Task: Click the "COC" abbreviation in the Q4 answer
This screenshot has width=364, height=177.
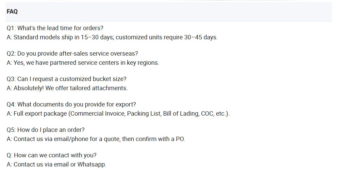Action: point(207,114)
